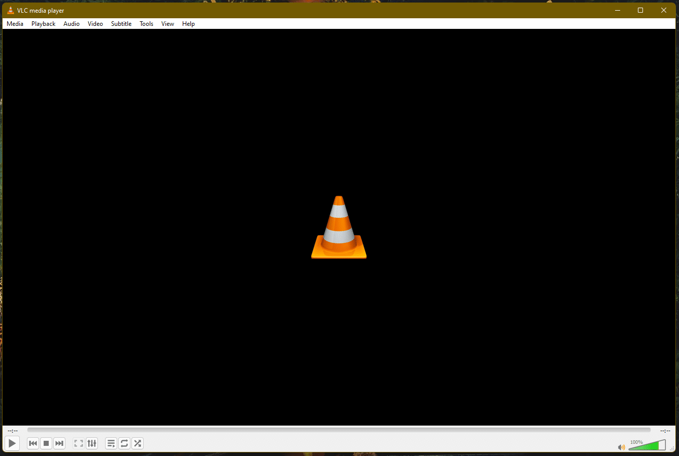This screenshot has height=456, width=679.
Task: Open the Help menu
Action: pyautogui.click(x=188, y=23)
